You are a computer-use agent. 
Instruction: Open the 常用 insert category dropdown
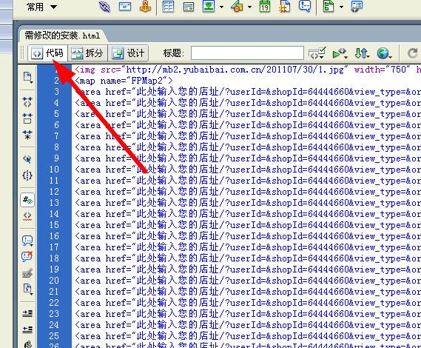click(42, 7)
